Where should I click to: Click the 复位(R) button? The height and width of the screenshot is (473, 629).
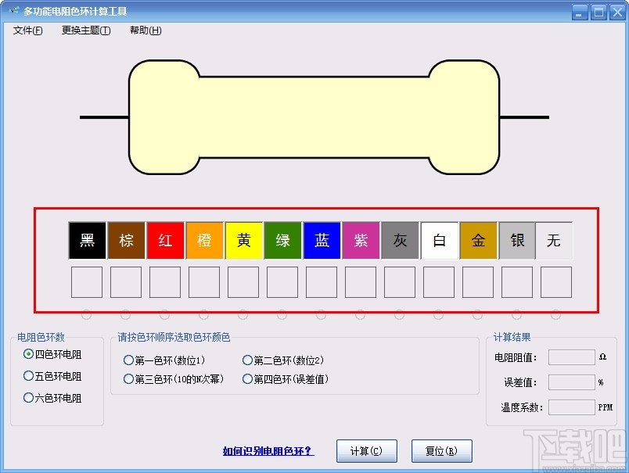442,450
